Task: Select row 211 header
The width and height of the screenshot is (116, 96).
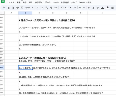Action: click(2, 58)
